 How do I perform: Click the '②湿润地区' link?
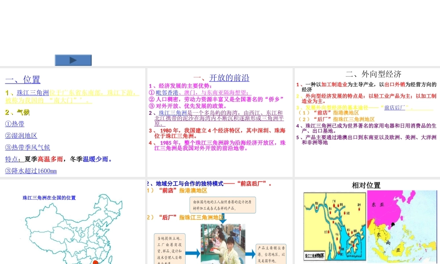point(21,136)
